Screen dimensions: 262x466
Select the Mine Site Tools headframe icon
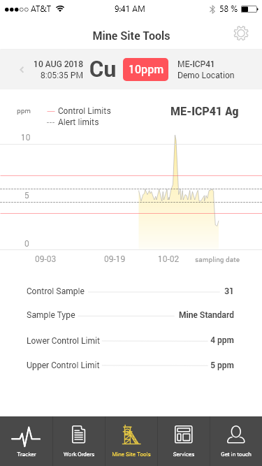pos(131,435)
